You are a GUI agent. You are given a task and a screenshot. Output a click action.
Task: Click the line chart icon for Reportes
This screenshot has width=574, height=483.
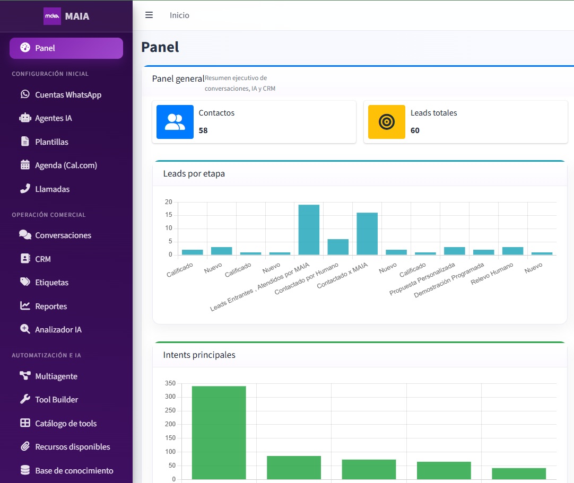[25, 305]
